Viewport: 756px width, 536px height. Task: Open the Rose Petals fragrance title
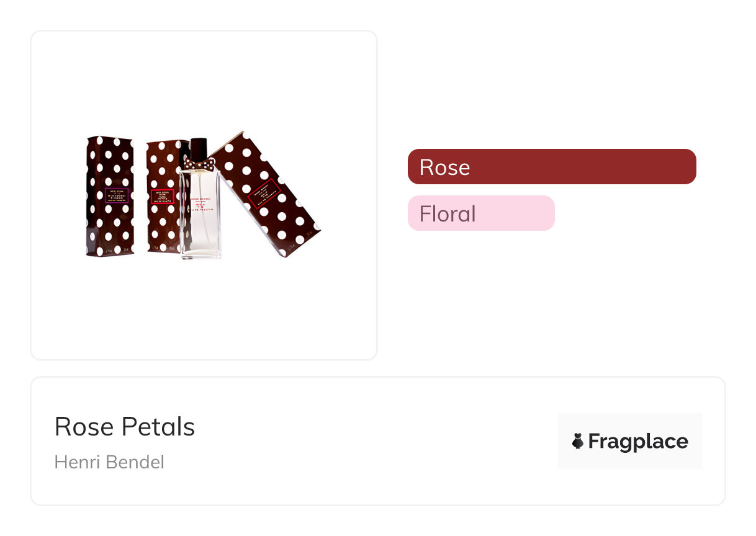[125, 427]
